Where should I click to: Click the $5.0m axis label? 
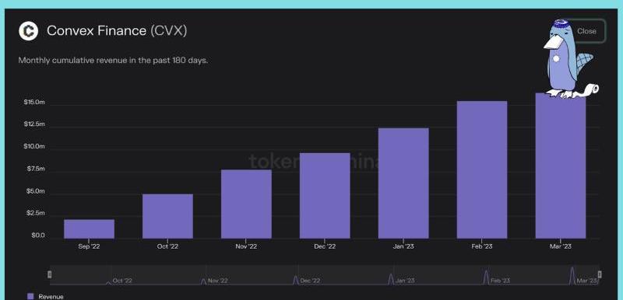click(35, 191)
